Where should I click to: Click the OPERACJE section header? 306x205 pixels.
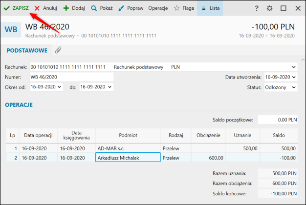point(19,105)
